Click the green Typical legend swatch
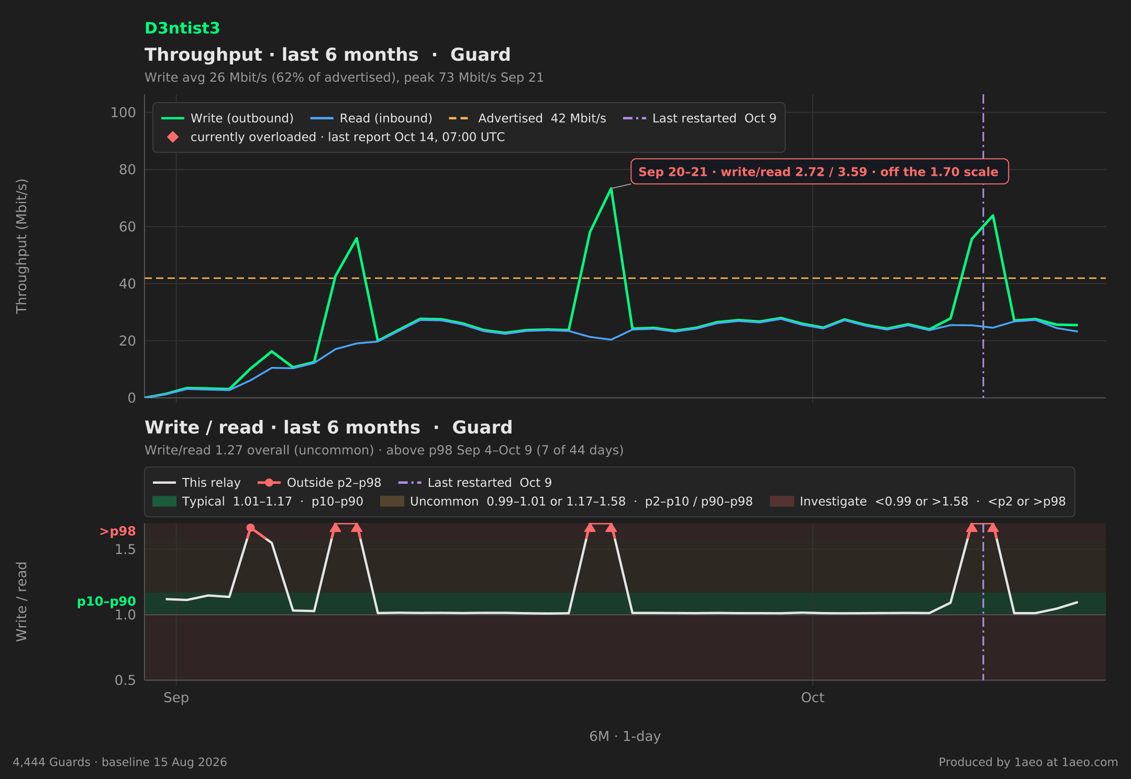 pyautogui.click(x=164, y=502)
